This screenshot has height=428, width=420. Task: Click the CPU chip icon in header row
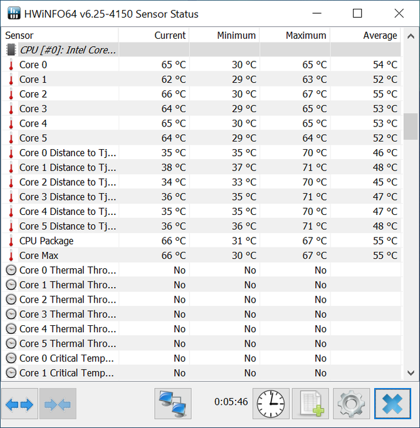pyautogui.click(x=11, y=50)
